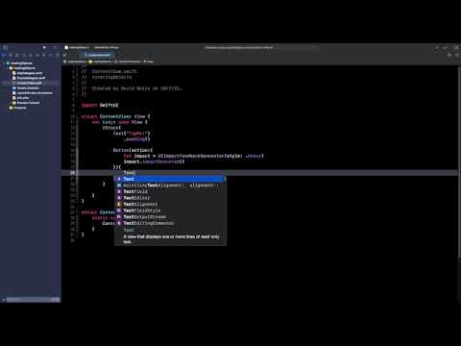This screenshot has height=346, width=461.
Task: Click the struct ContentView declaration line
Action: pyautogui.click(x=115, y=116)
